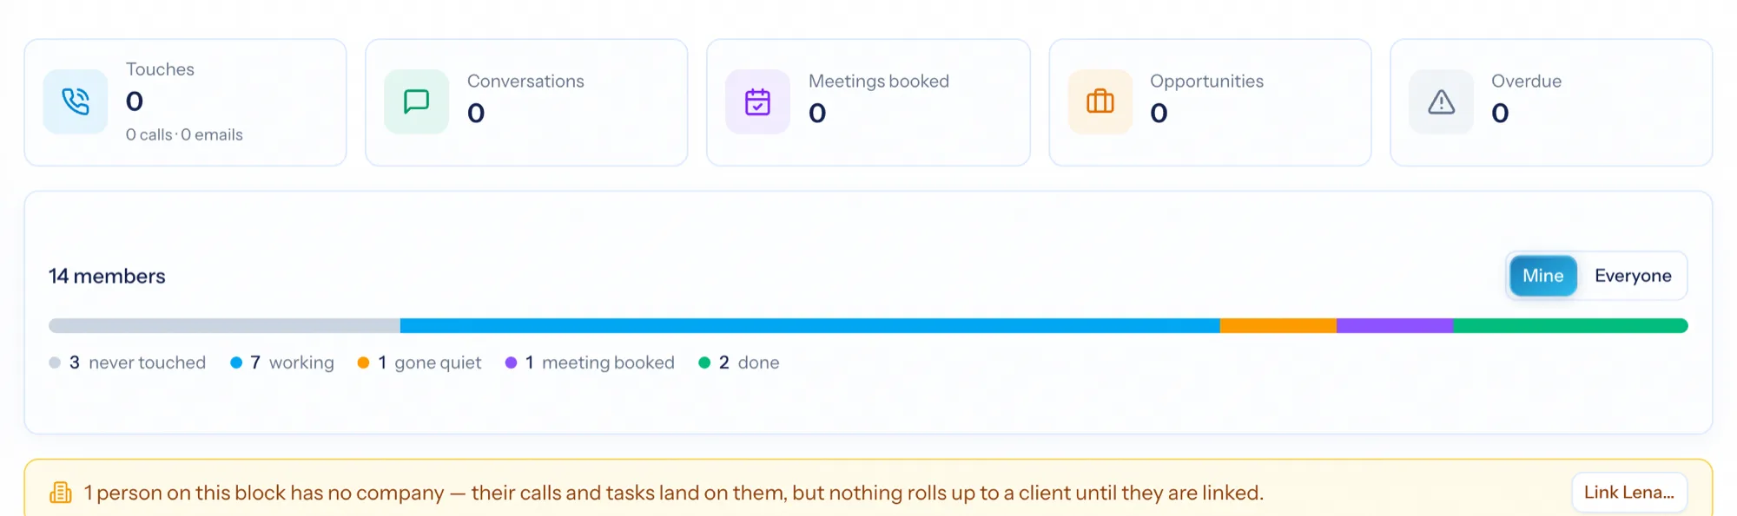
Task: Click the orange gone quiet bar segment
Action: click(1278, 326)
